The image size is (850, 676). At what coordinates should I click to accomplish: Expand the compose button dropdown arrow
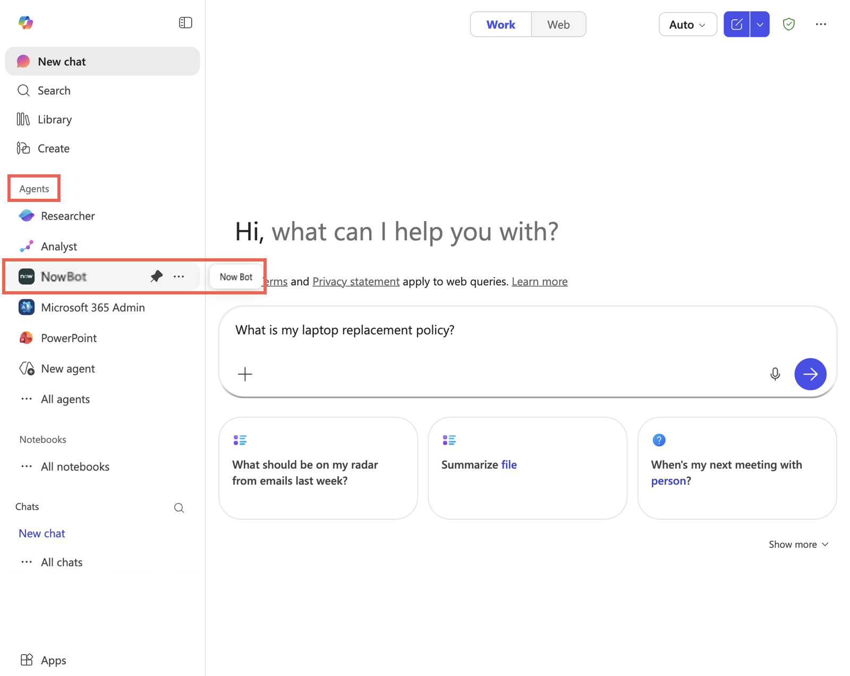pos(760,24)
